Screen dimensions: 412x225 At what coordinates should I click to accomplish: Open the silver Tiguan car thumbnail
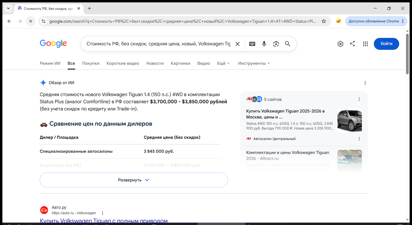tap(350, 121)
